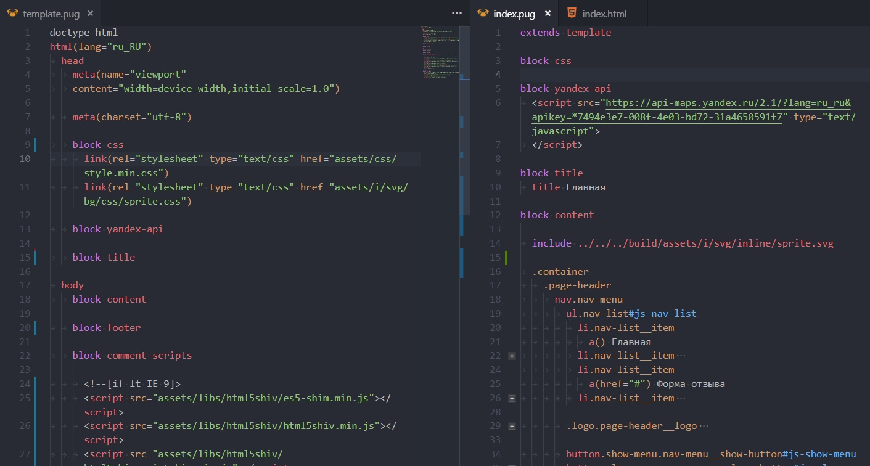Open the index.pug tab
Viewport: 870px width, 466px height.
tap(514, 14)
